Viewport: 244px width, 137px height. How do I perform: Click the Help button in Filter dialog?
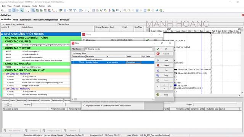164,95
